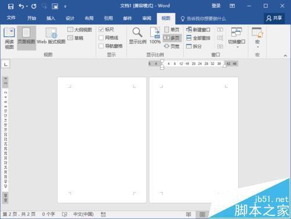Open a 新建窗口 new window
Screen dimensions: 291x219
(x=198, y=30)
